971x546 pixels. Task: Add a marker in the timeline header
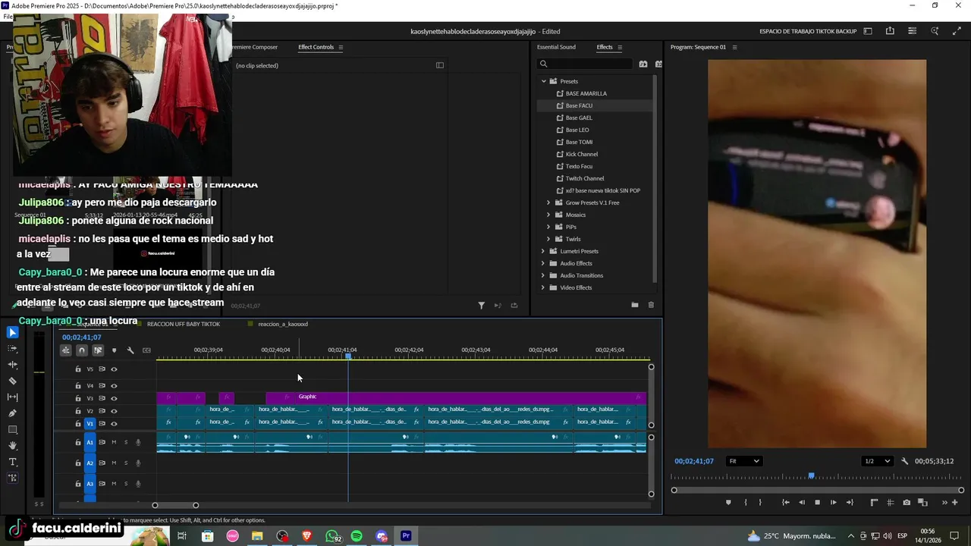click(x=114, y=350)
